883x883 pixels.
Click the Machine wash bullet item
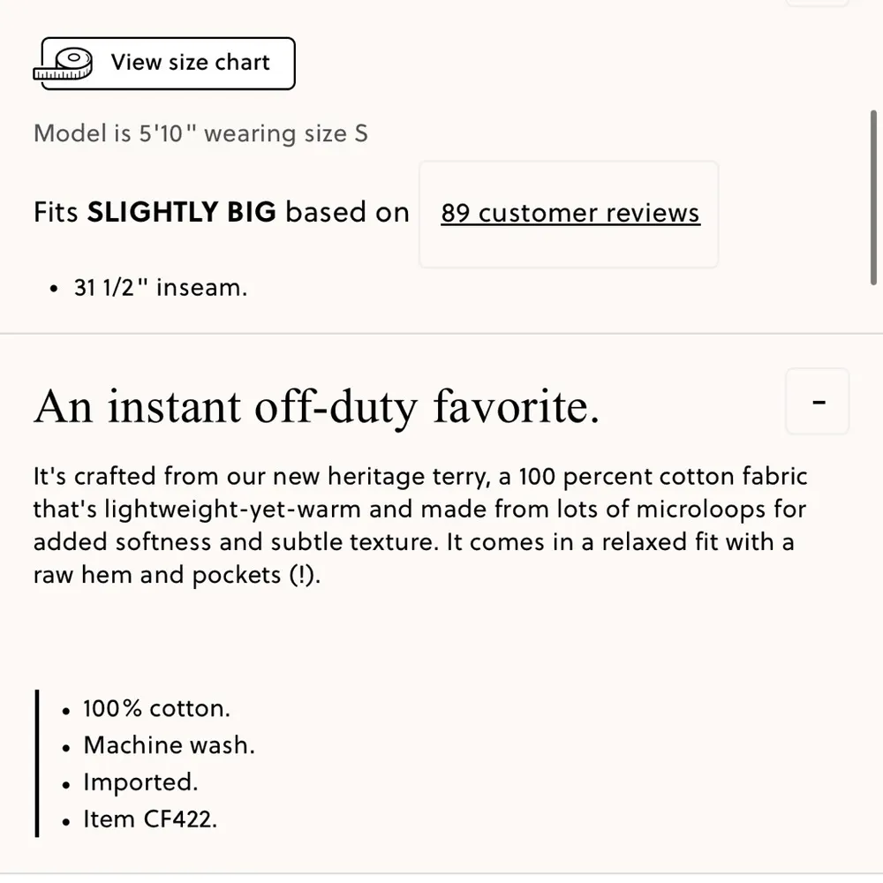(x=169, y=745)
